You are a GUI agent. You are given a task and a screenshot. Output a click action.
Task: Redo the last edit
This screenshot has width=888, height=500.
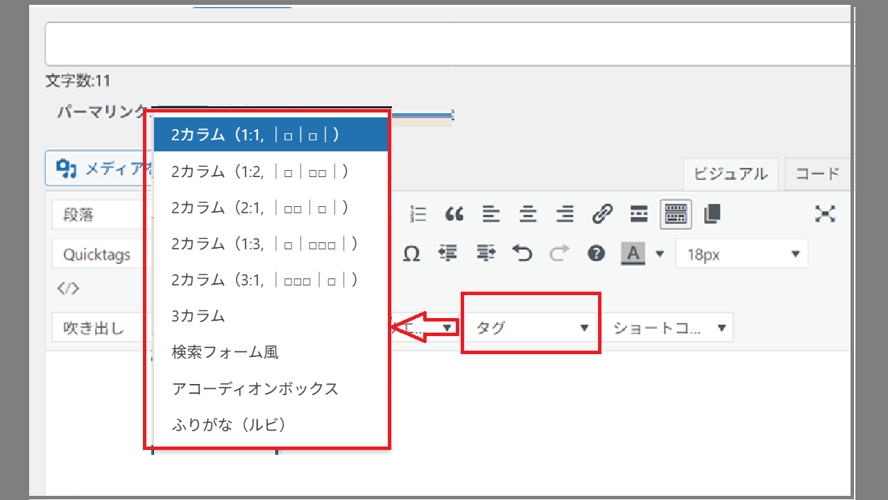[x=559, y=253]
